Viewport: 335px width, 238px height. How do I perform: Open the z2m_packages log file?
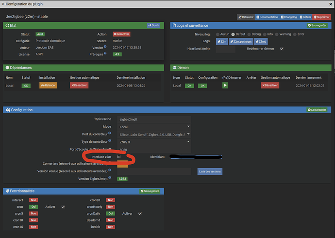pyautogui.click(x=241, y=42)
